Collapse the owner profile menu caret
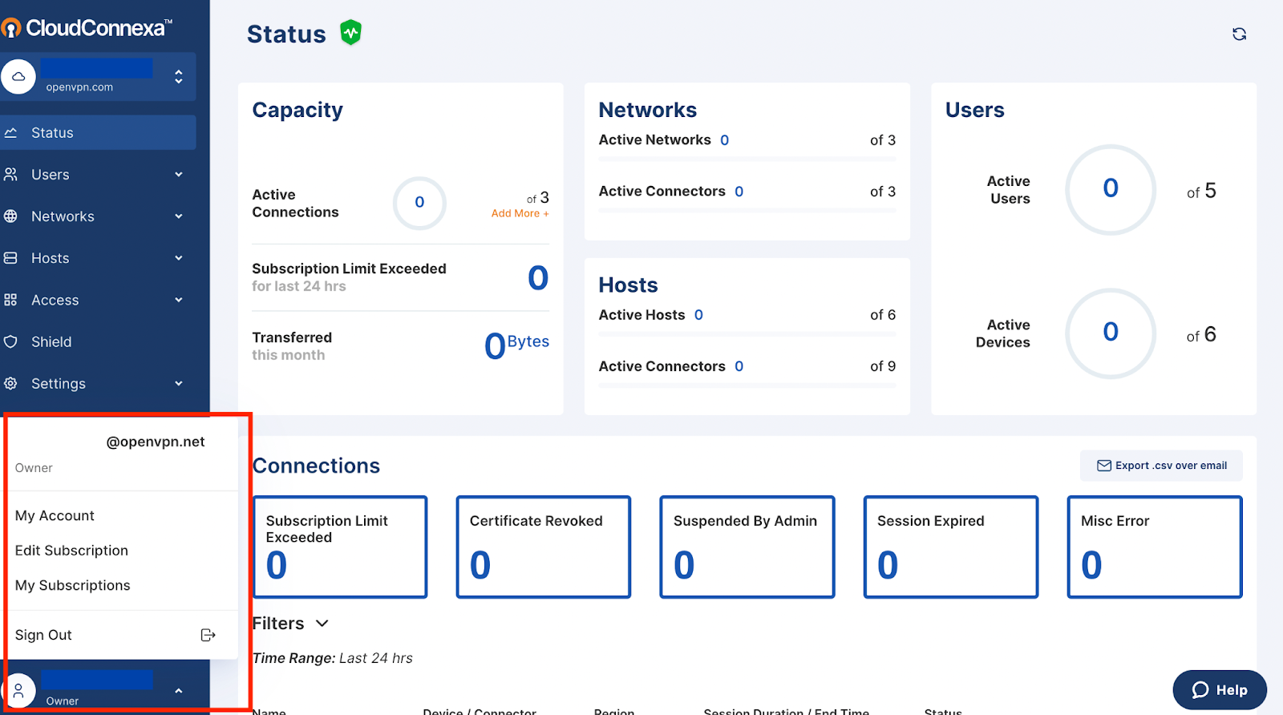 tap(179, 691)
